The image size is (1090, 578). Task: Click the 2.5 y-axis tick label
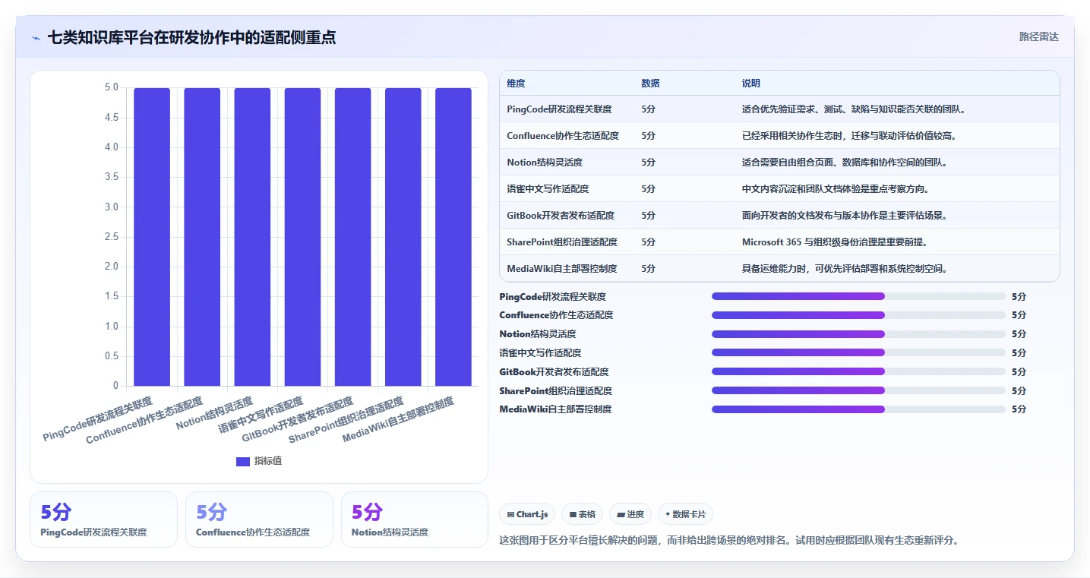click(x=111, y=237)
